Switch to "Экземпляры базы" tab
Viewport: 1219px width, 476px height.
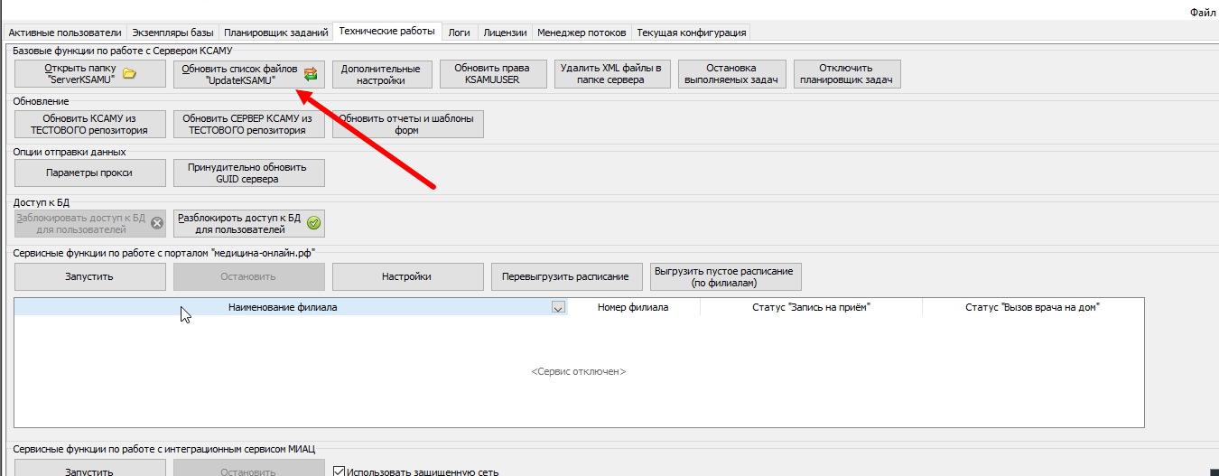(172, 33)
